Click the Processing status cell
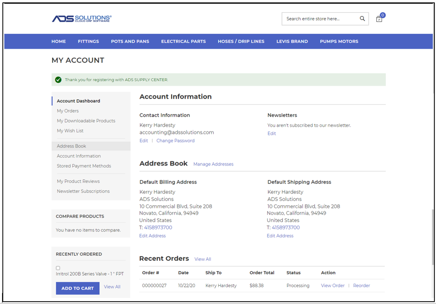This screenshot has width=436, height=304. coord(298,286)
